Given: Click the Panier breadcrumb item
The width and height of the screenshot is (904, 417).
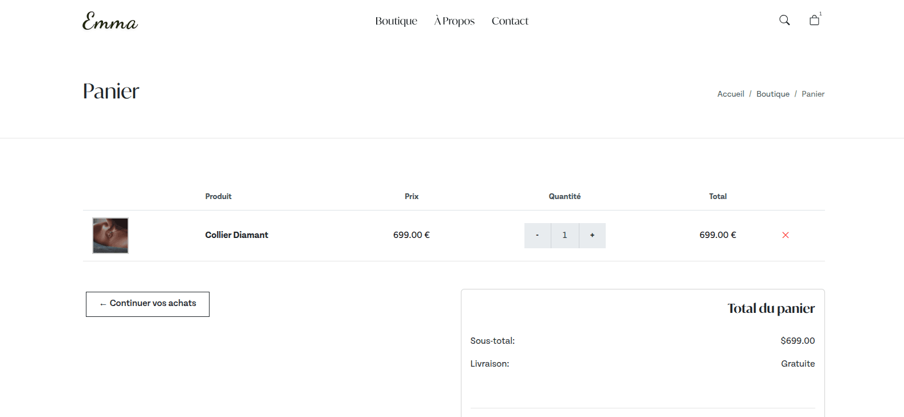Looking at the screenshot, I should (x=812, y=94).
